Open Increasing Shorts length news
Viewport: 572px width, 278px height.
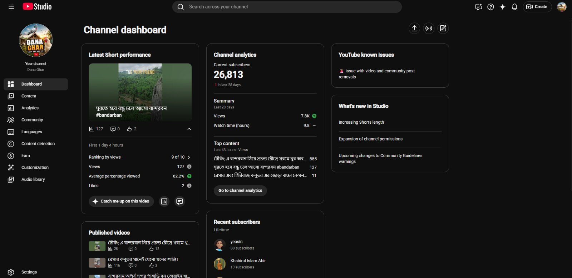(x=361, y=122)
